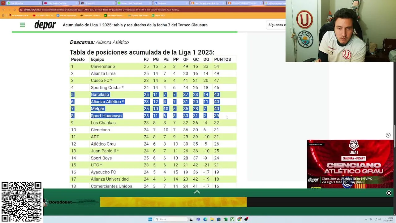Click the 'Tabla de posiciones acumulada' heading

pos(142,52)
